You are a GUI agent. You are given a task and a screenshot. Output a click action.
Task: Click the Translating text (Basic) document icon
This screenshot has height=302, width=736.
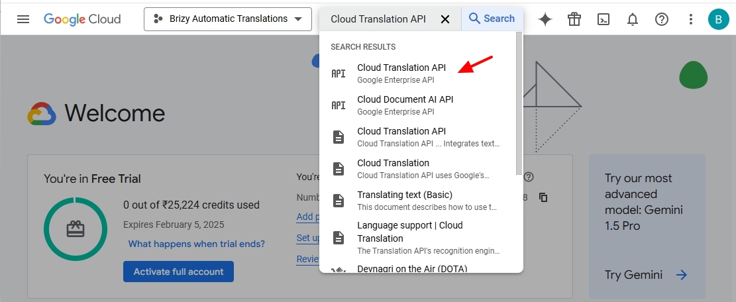pos(339,201)
